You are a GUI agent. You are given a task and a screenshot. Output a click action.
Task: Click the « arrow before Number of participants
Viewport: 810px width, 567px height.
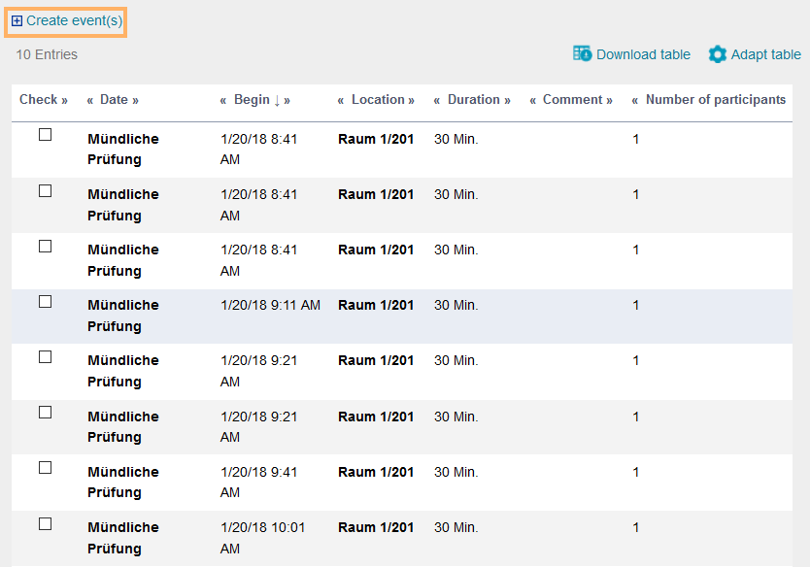pyautogui.click(x=635, y=100)
